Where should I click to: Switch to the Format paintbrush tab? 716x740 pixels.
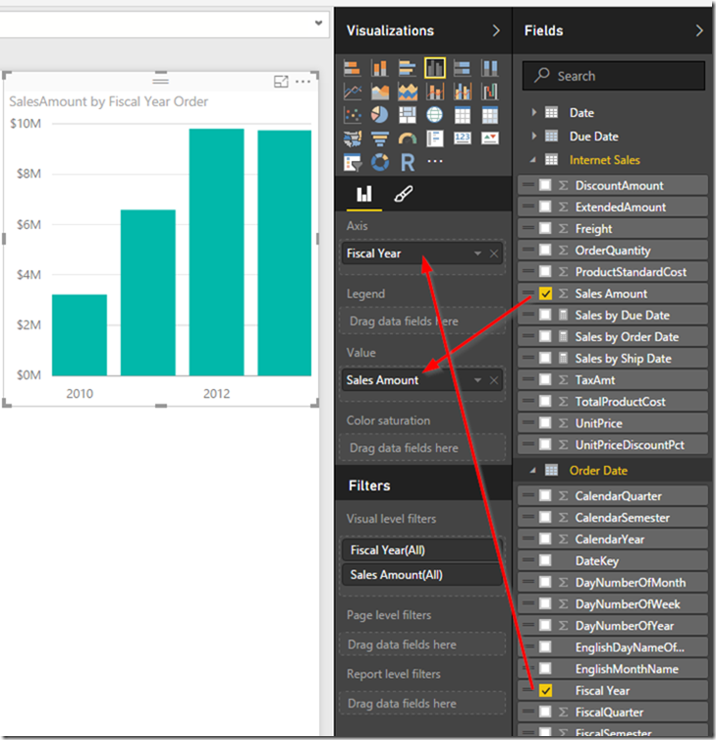(x=404, y=194)
